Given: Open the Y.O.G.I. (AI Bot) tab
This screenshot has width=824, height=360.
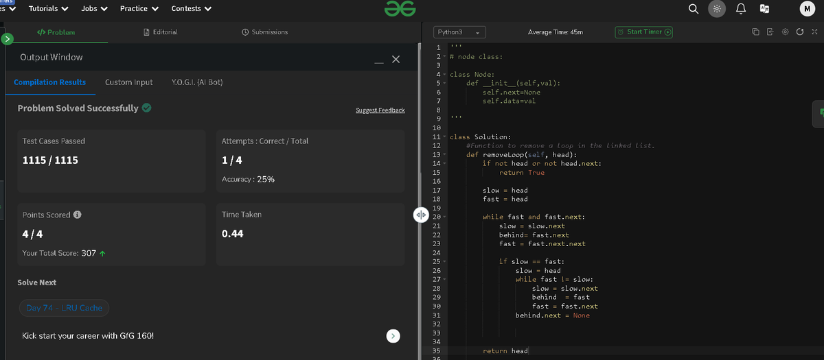Looking at the screenshot, I should point(196,82).
